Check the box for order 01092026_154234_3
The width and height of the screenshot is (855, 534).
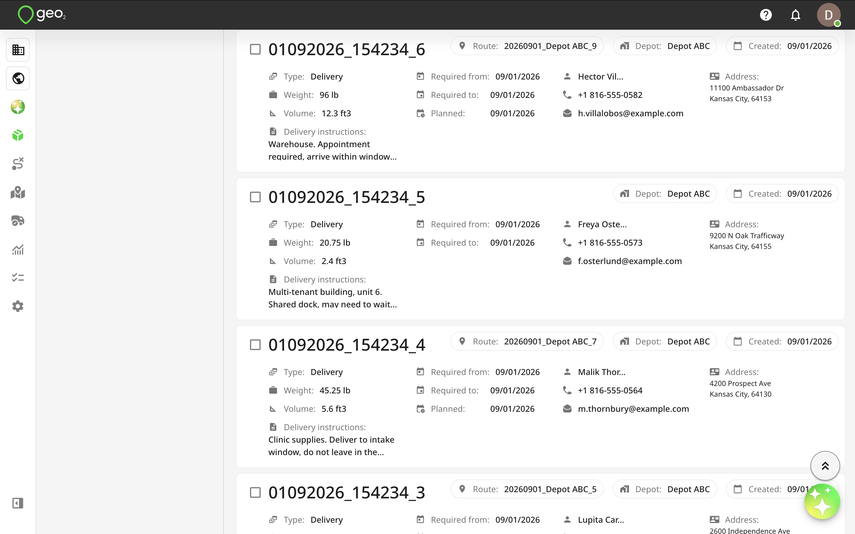[x=255, y=492]
